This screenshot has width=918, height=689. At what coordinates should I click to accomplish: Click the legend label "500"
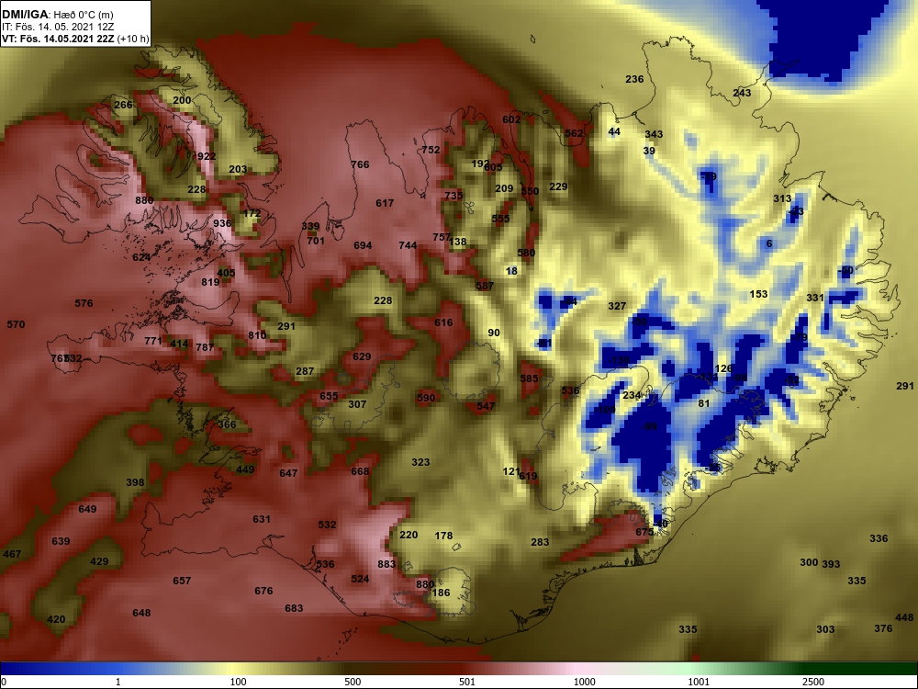[x=353, y=682]
